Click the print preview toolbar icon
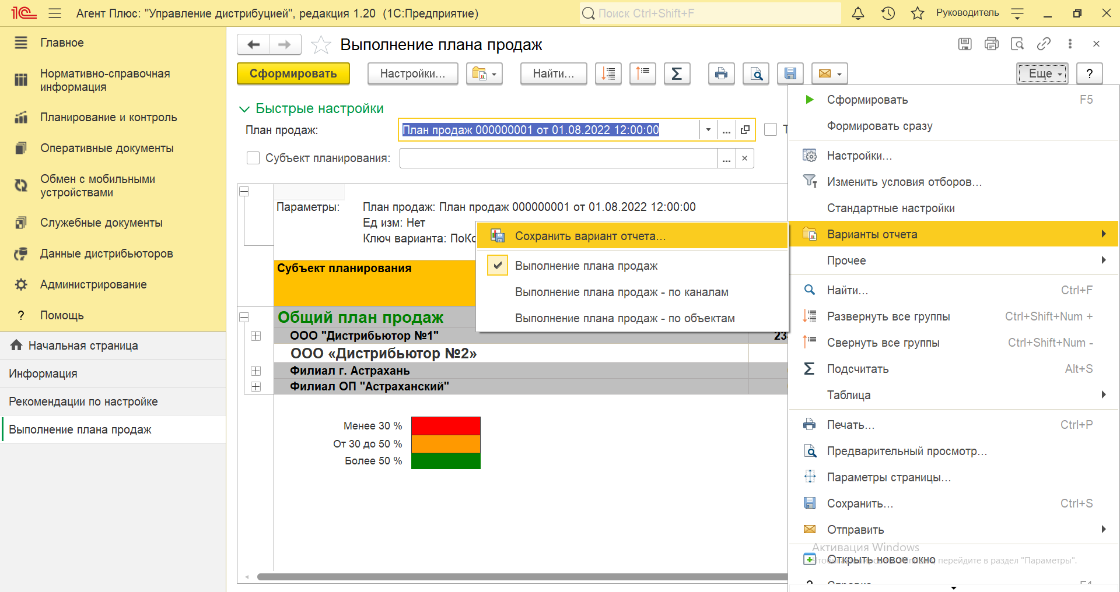The image size is (1120, 592). pos(756,73)
